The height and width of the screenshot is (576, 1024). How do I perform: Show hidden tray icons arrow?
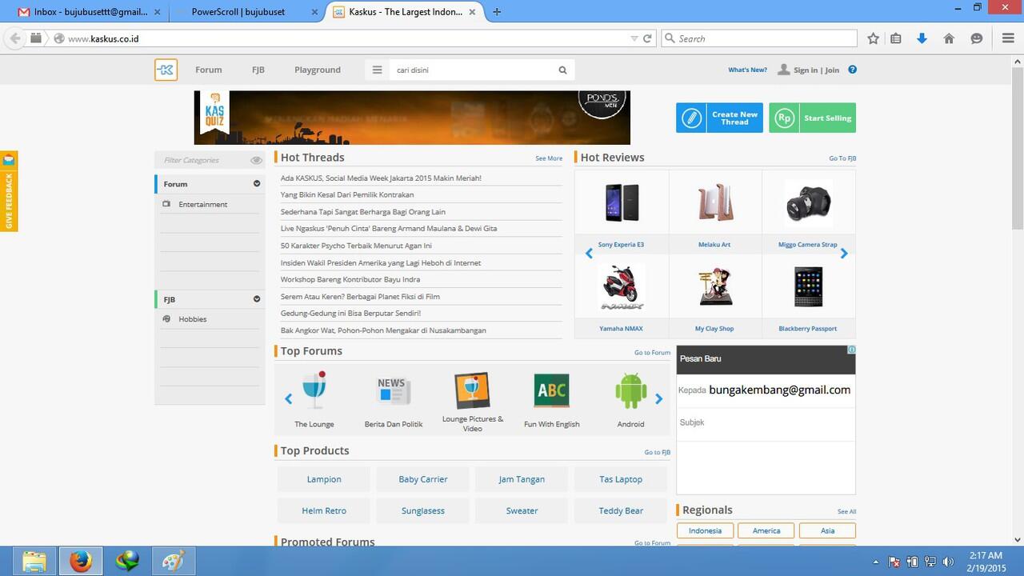[x=876, y=562]
